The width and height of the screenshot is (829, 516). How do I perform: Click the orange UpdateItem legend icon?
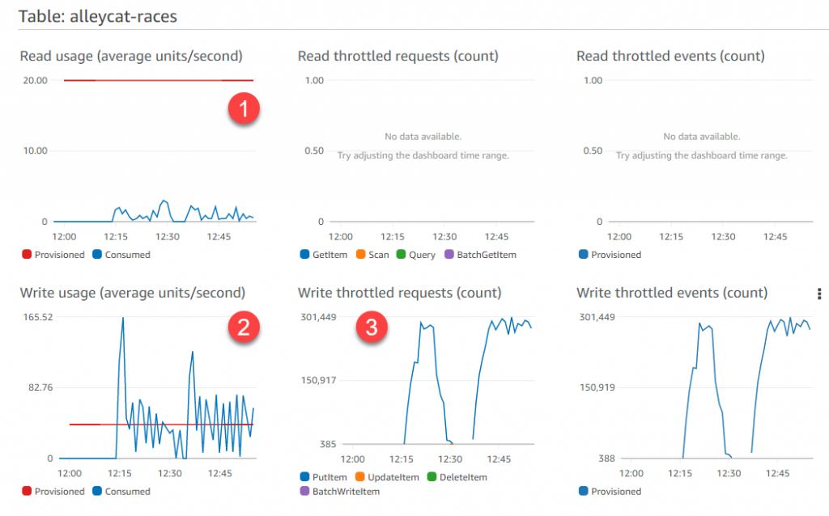(x=360, y=477)
